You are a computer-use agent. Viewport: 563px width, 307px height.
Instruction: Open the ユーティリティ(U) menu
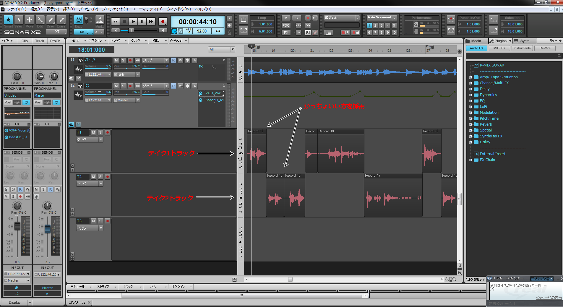[x=147, y=9]
